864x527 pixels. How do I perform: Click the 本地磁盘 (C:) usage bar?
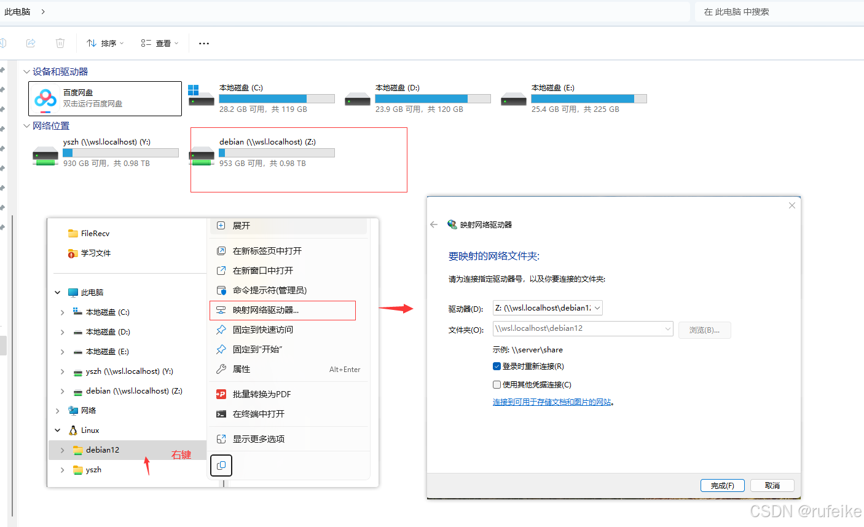277,98
